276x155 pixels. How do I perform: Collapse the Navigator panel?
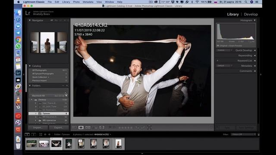(30, 20)
